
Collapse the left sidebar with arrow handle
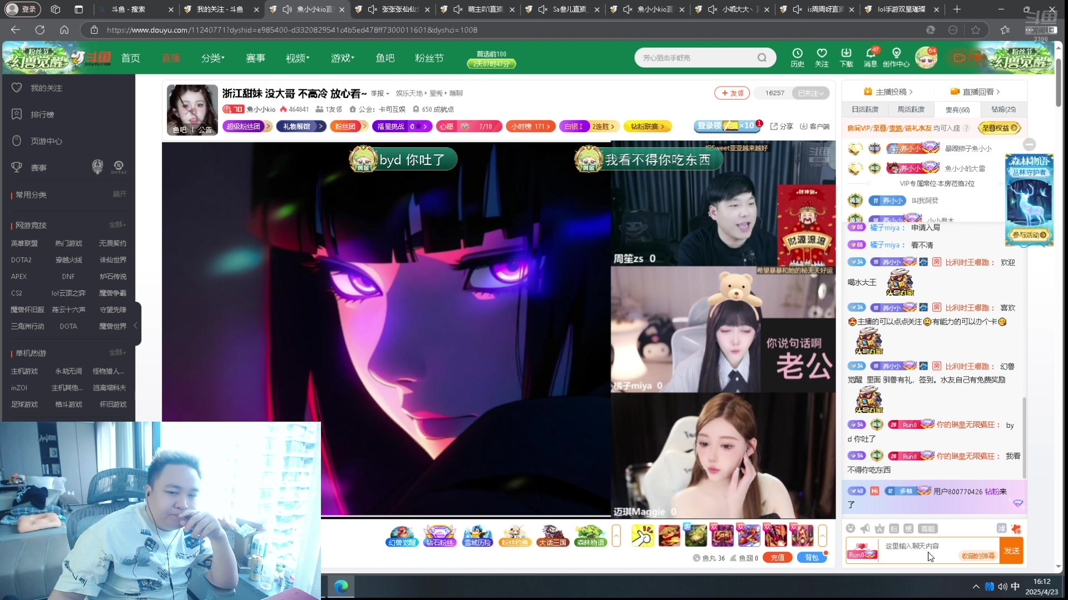[136, 324]
